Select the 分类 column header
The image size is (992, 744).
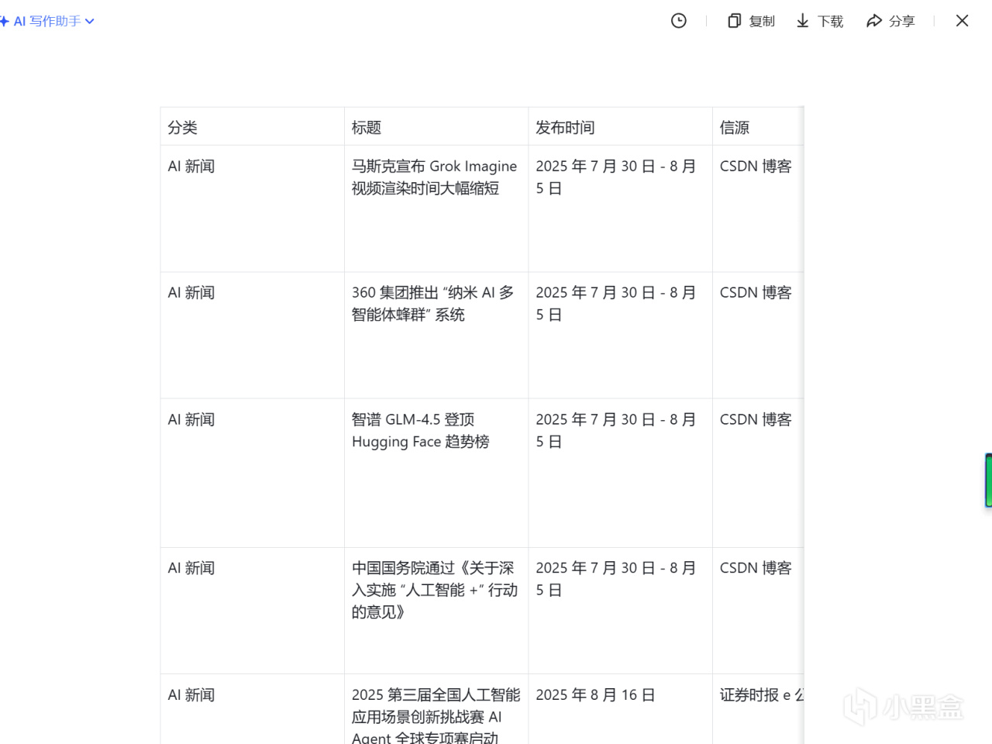click(253, 126)
